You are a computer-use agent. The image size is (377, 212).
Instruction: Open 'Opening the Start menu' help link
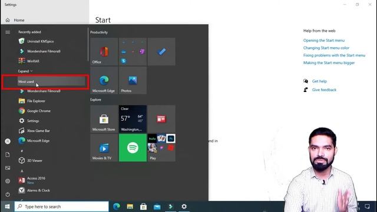(324, 41)
